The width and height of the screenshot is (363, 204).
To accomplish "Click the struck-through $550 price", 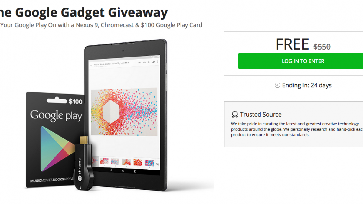I will (x=322, y=47).
